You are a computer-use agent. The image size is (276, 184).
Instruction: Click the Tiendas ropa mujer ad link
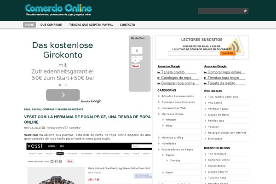pos(224,78)
